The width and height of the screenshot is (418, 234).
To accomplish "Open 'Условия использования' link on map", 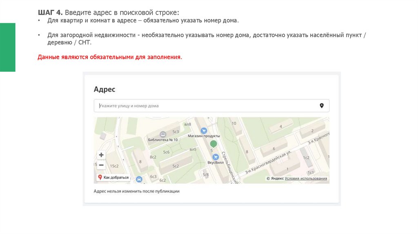I will (x=306, y=179).
